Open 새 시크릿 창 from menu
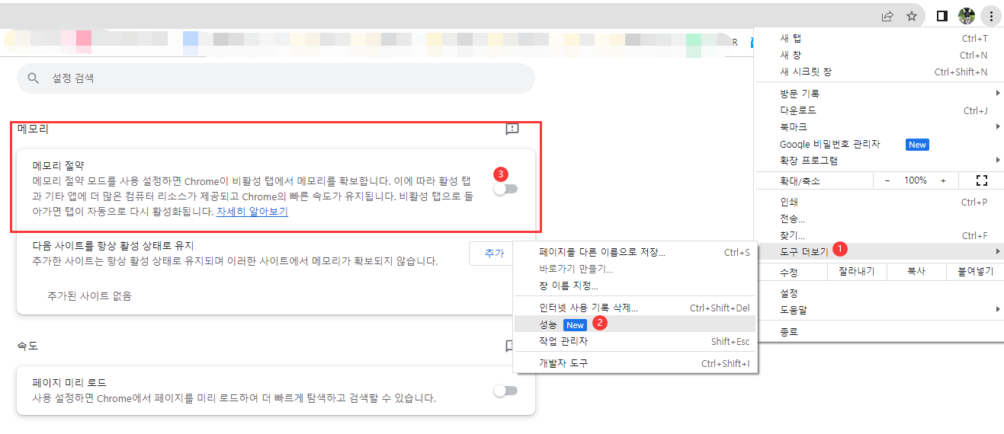This screenshot has width=1004, height=434. click(879, 72)
